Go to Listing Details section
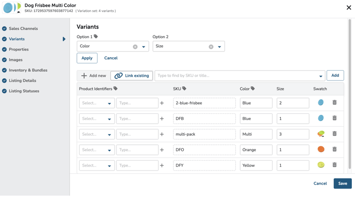This screenshot has height=202, width=355. pos(22,80)
